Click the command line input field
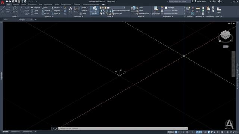The height and width of the screenshot is (134, 239). click(x=123, y=128)
